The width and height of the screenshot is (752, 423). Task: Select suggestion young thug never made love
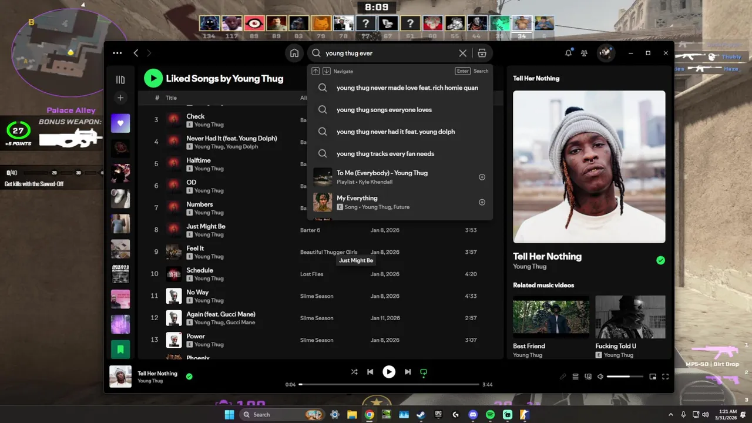click(x=399, y=88)
